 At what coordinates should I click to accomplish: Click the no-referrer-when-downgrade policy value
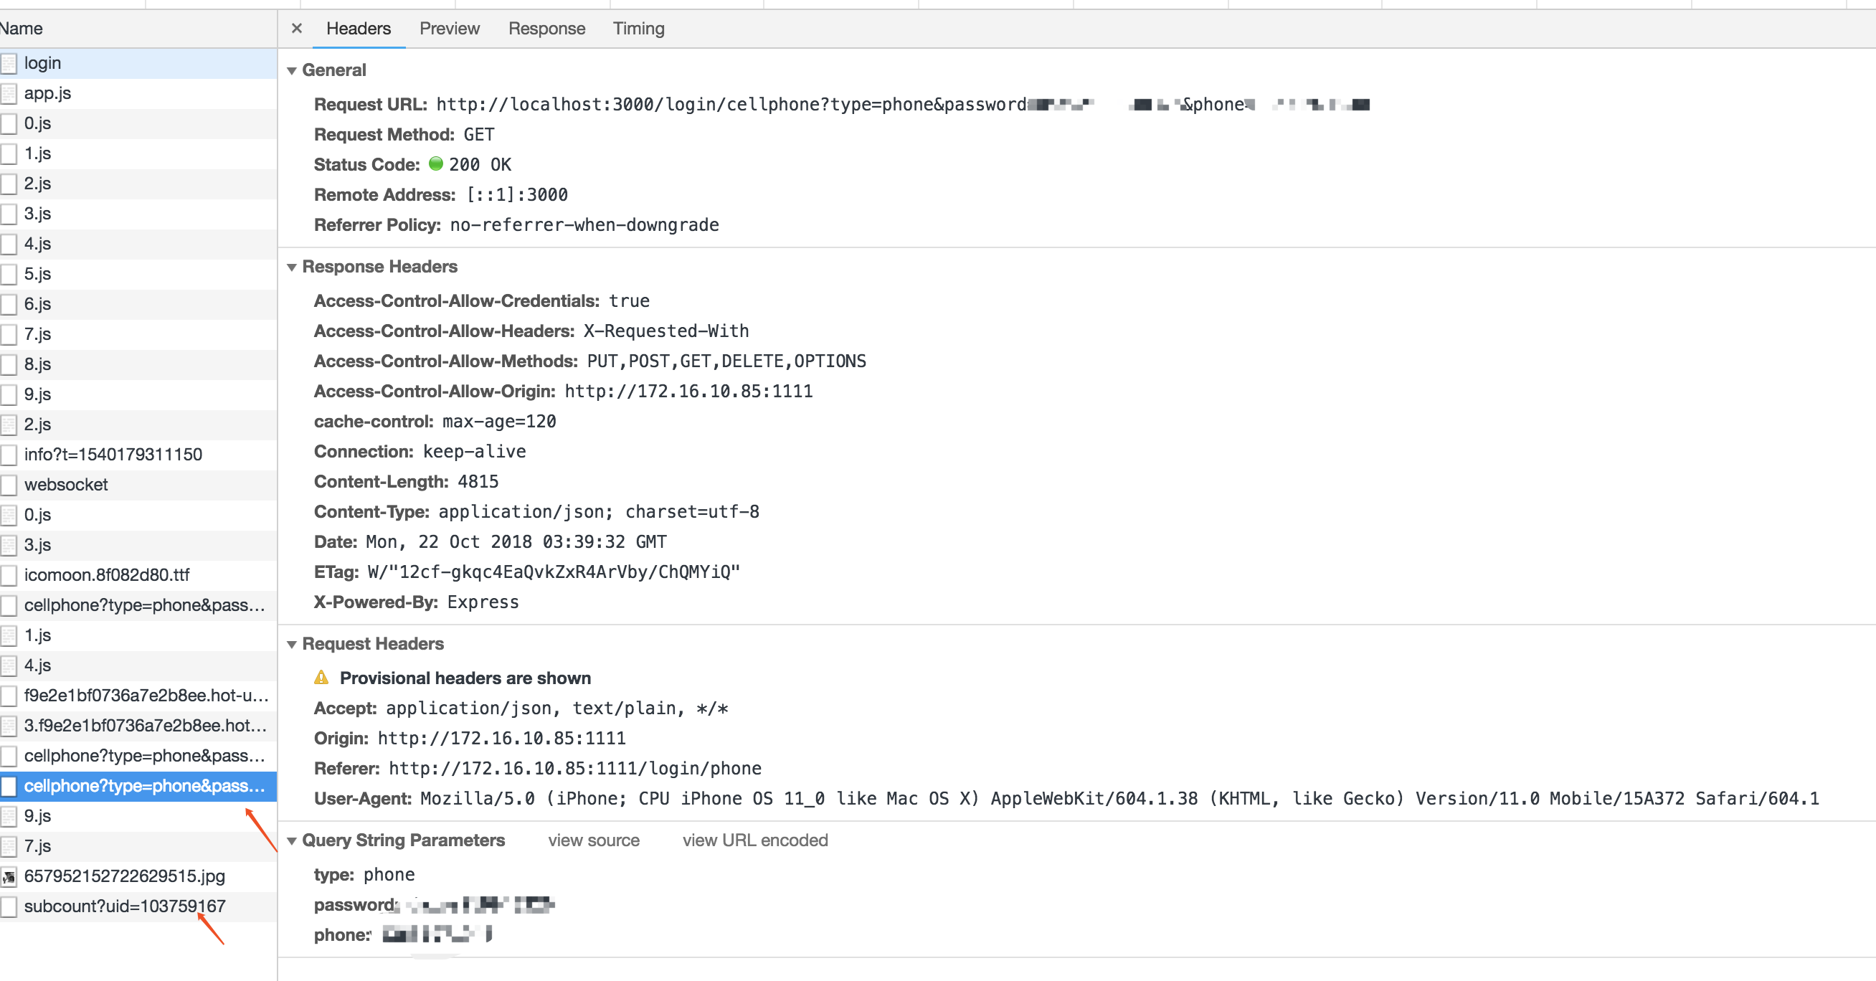(x=584, y=225)
